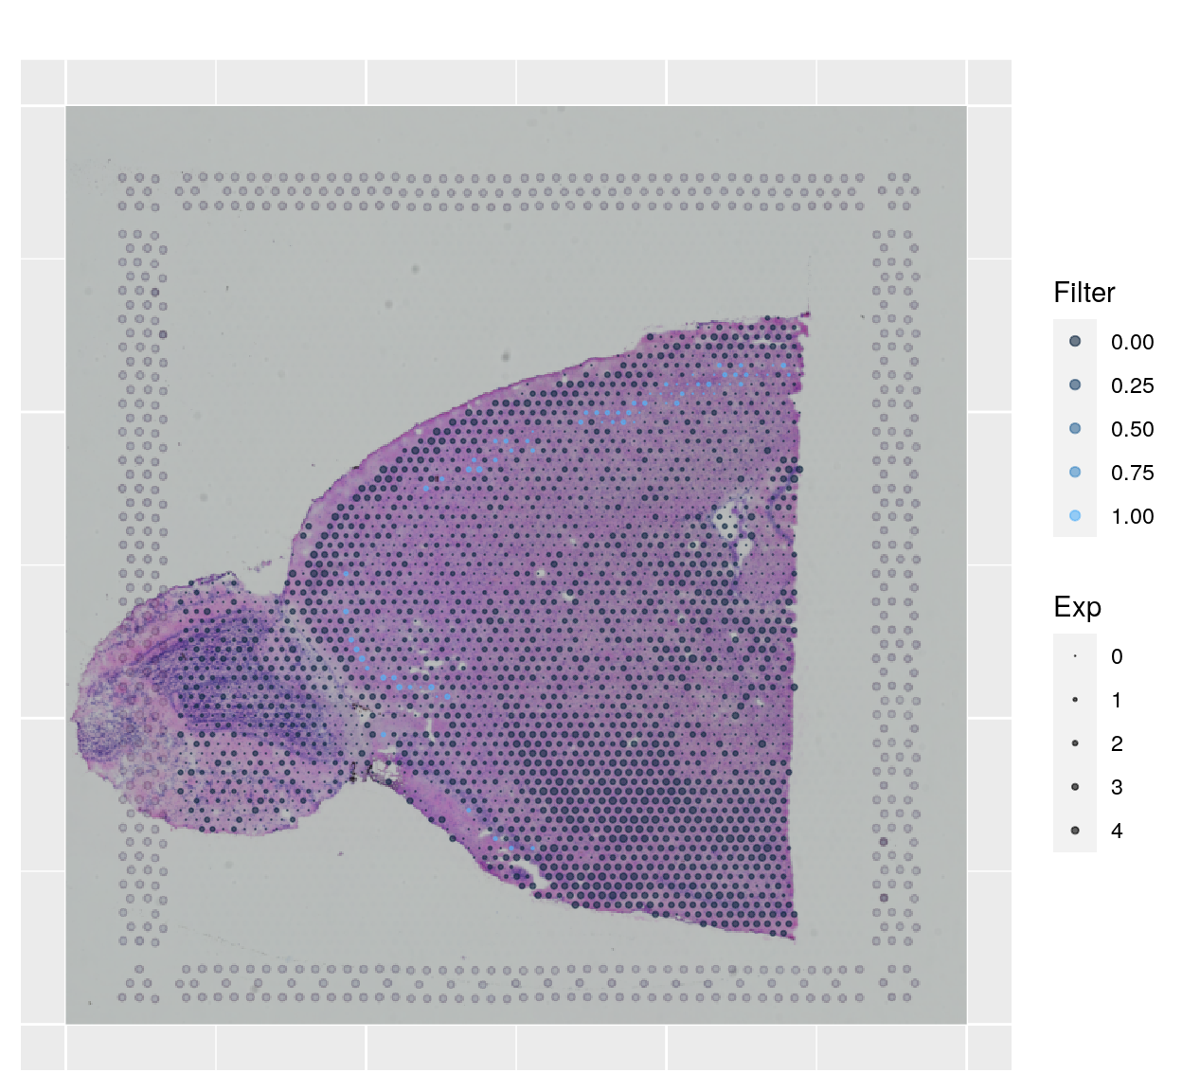Click the Exp legend size-4 dot
1182x1091 pixels.
point(1075,831)
